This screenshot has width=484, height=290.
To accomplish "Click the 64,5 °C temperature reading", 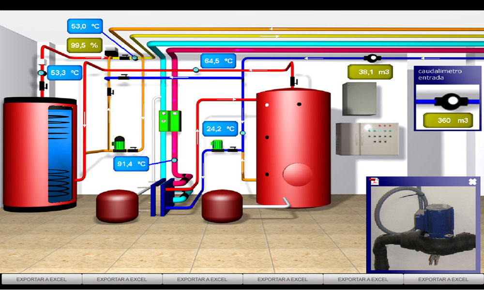I will [218, 61].
